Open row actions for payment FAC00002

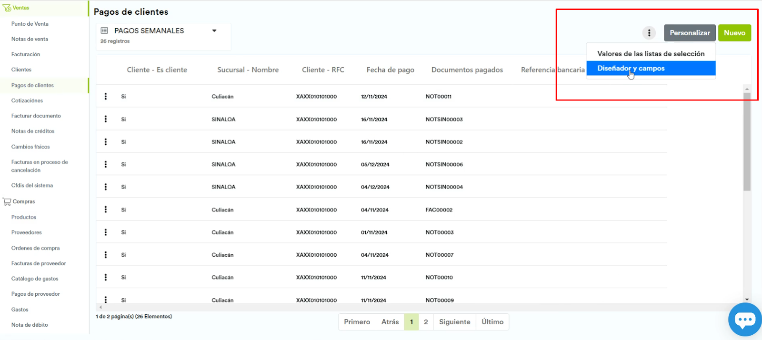[106, 210]
